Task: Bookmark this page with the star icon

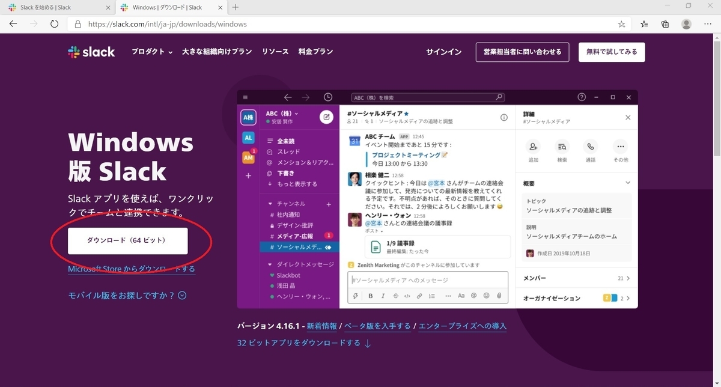Action: click(622, 24)
